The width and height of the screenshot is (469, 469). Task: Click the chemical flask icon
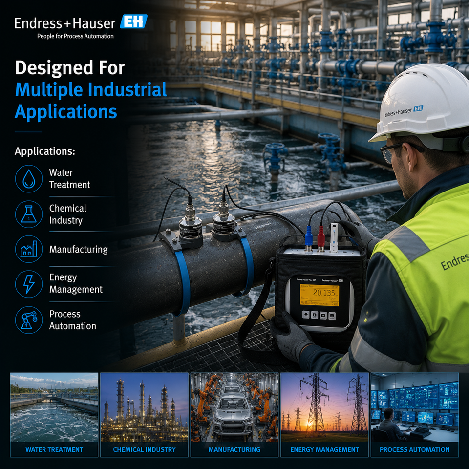click(x=29, y=214)
